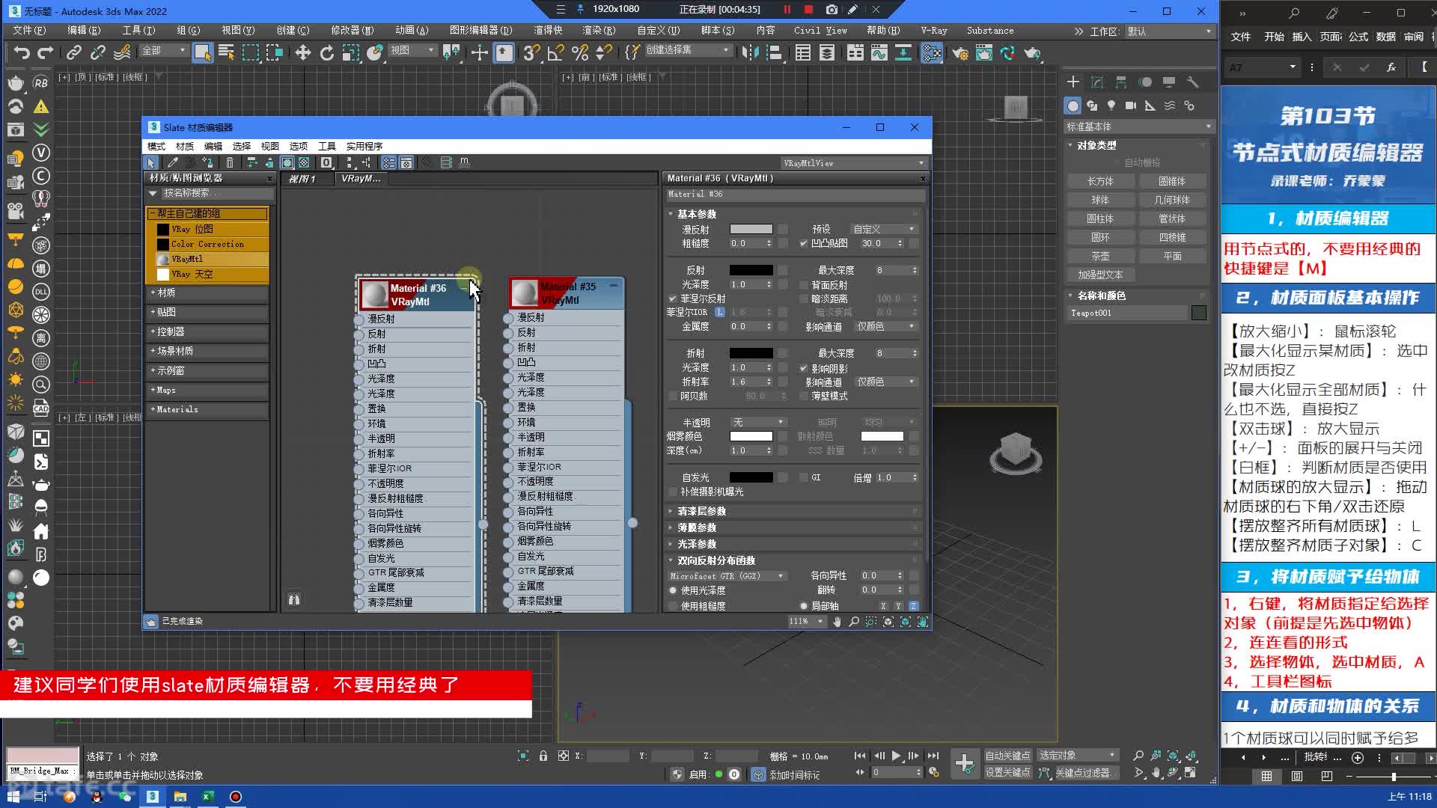The height and width of the screenshot is (808, 1437).
Task: Enable 阿贝数 checkbox
Action: [672, 396]
